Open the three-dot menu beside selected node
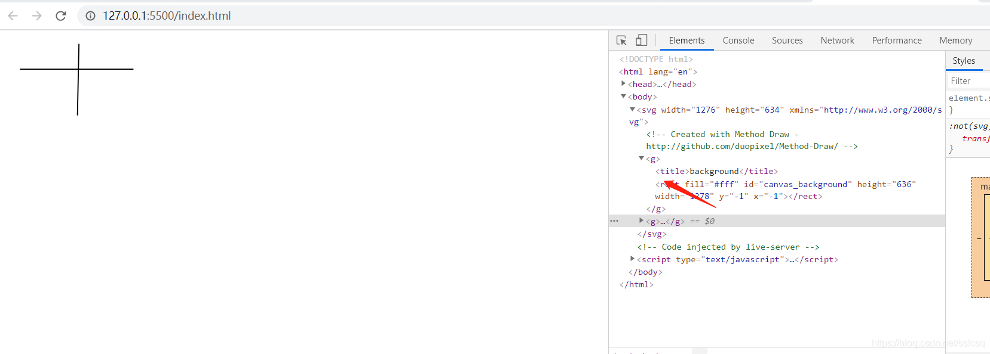 tap(614, 221)
